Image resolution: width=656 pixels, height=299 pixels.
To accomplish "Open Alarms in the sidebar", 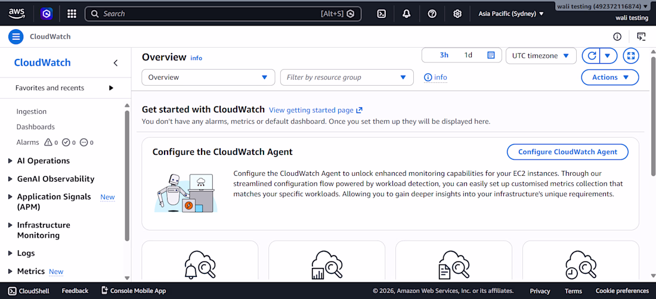I will 27,142.
